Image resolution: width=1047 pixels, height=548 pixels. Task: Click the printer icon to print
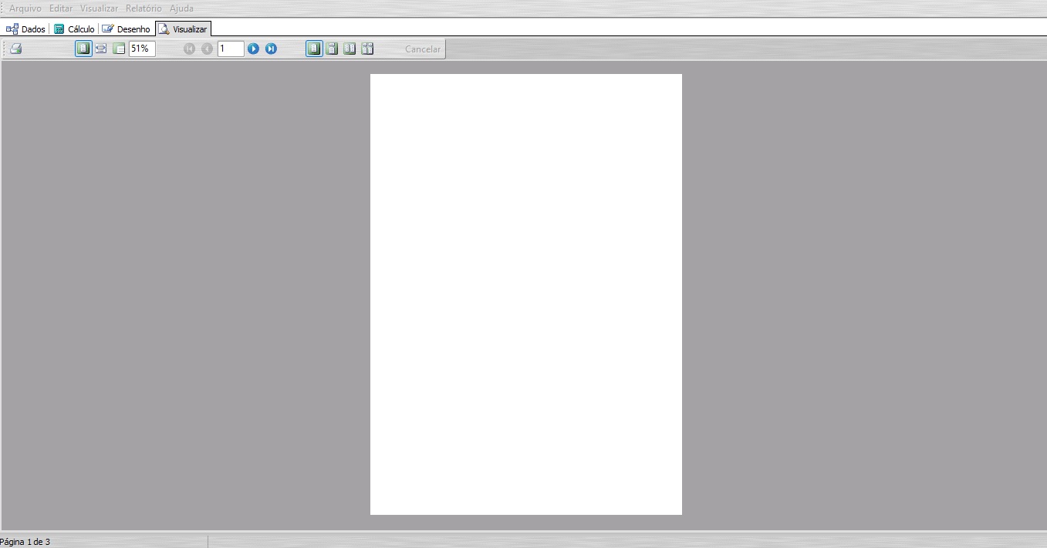pyautogui.click(x=15, y=49)
